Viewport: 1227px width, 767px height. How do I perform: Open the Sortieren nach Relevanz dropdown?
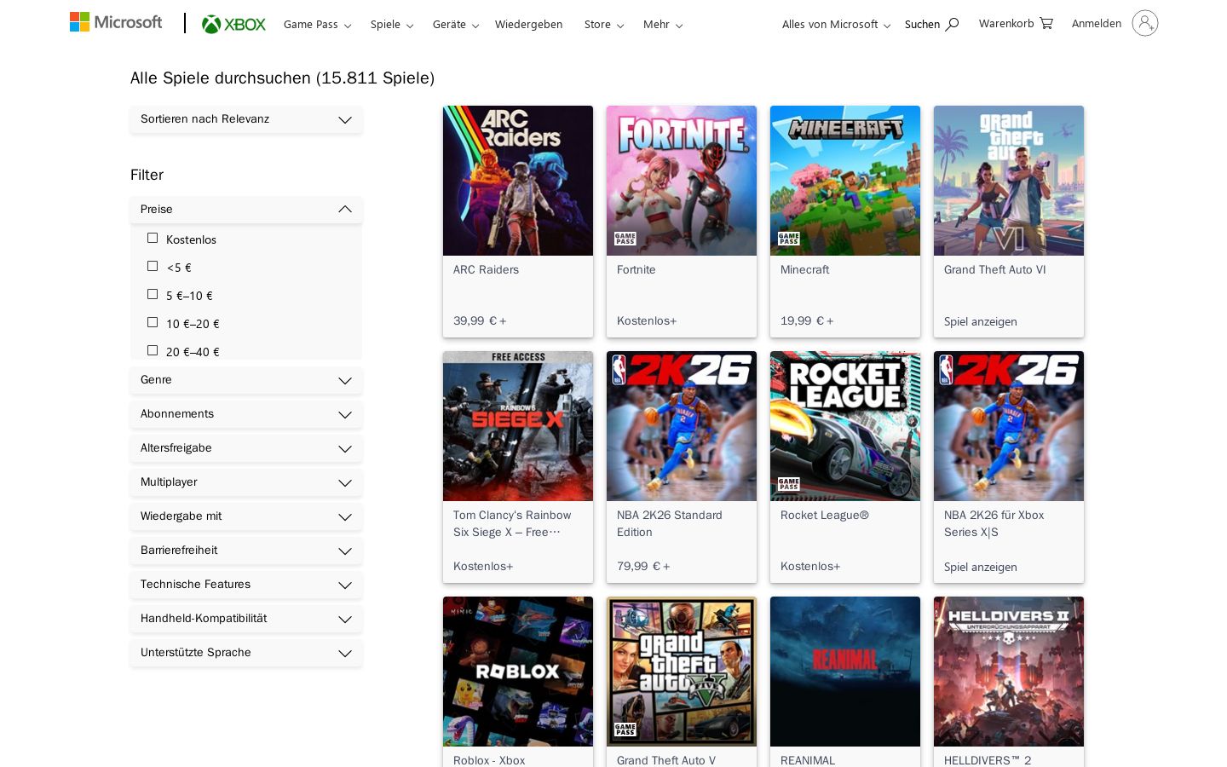click(246, 119)
